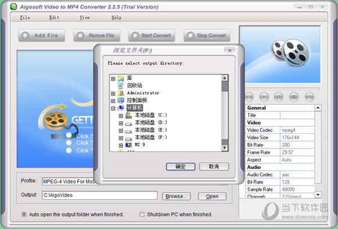The image size is (338, 229).
Task: Expand the 本地磁盘 (C:) drive node
Action: click(121, 115)
